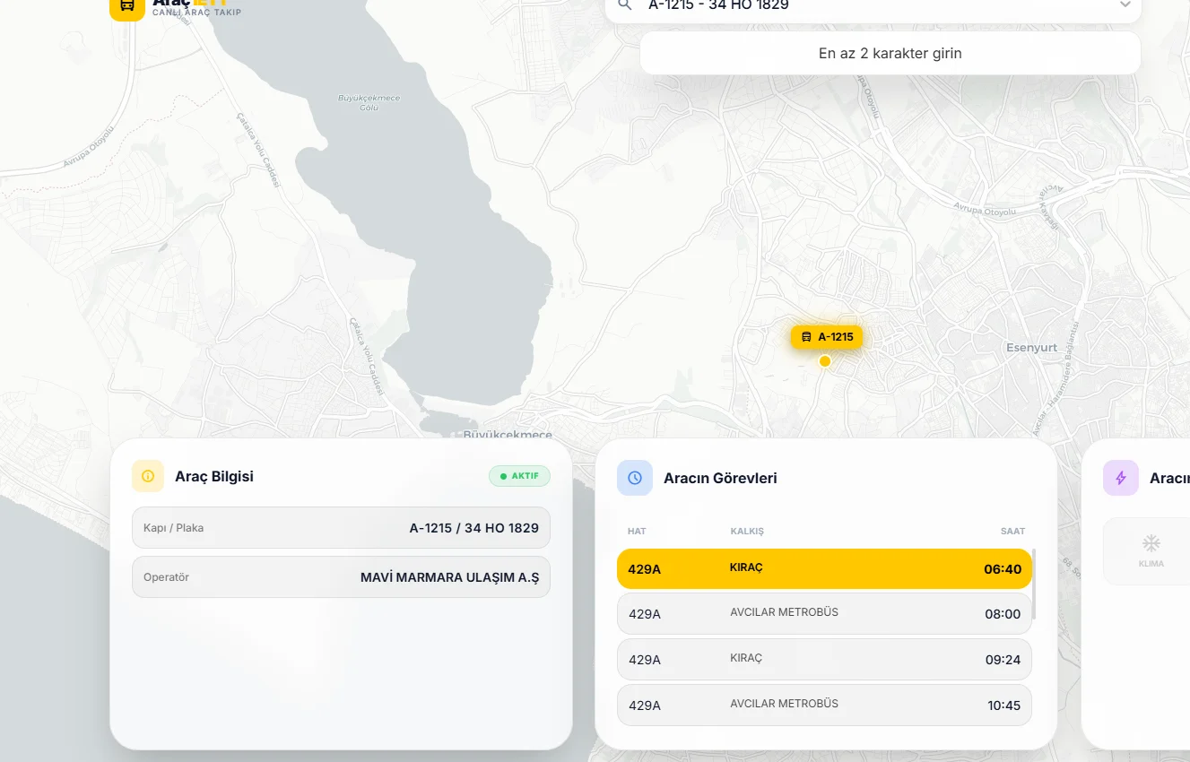Select the 09:24 KİRAÇ task row

(x=823, y=660)
